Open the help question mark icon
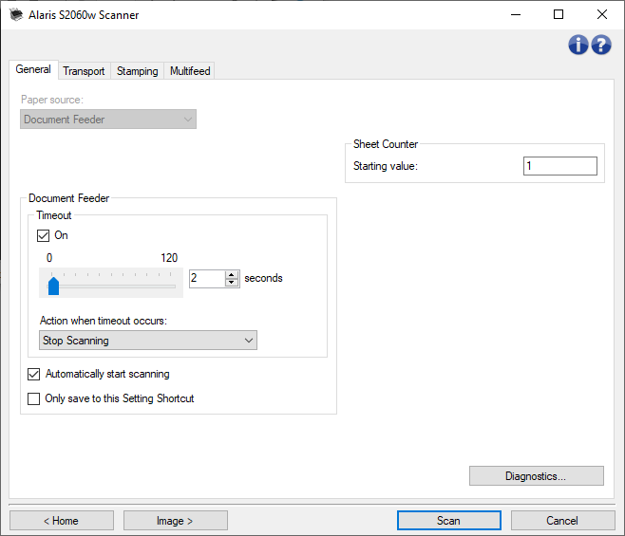The width and height of the screenshot is (625, 536). pyautogui.click(x=601, y=45)
